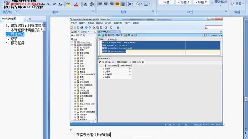Image resolution: width=248 pixels, height=139 pixels.
Task: Expand the styles gallery more arrow
Action: [212, 3]
